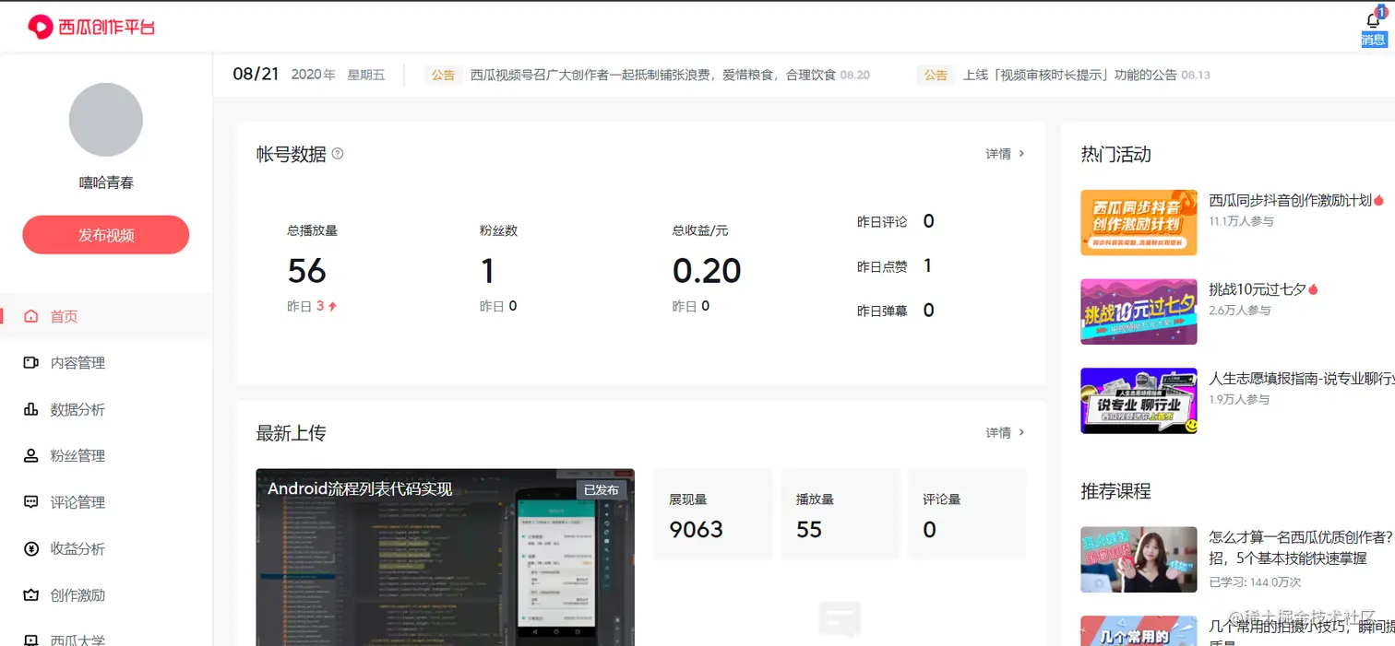1395x646 pixels.
Task: Open the notification bell messages
Action: [1374, 20]
